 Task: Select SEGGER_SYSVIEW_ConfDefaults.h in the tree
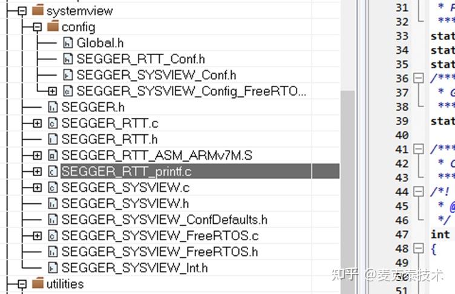(x=165, y=220)
